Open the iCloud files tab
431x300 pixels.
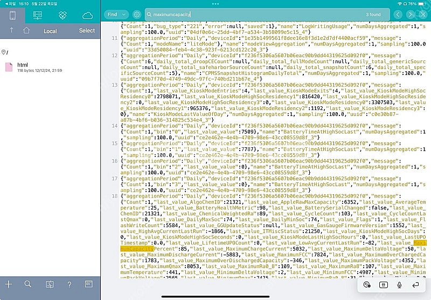point(87,16)
